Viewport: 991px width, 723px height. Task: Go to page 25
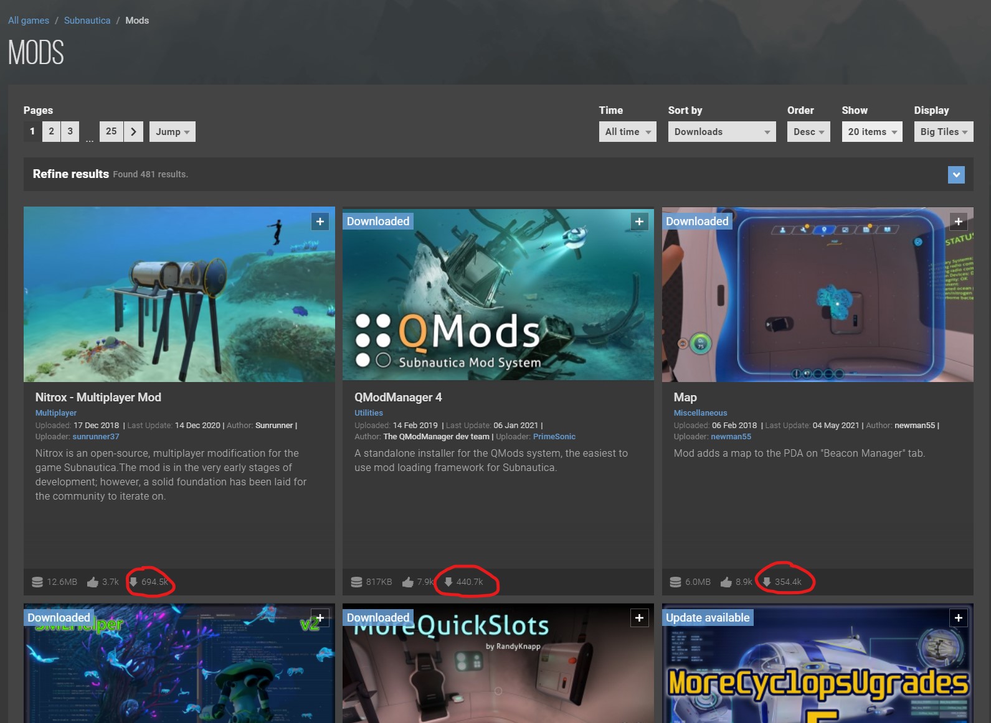coord(111,131)
